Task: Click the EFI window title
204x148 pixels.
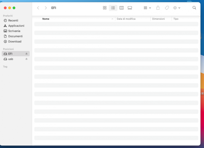Action: pos(54,8)
